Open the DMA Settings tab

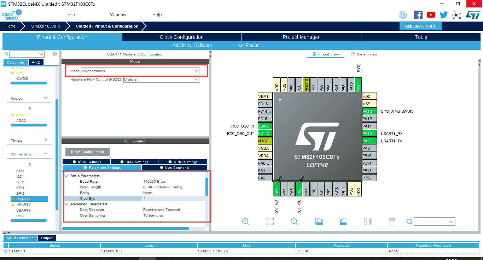[134, 162]
